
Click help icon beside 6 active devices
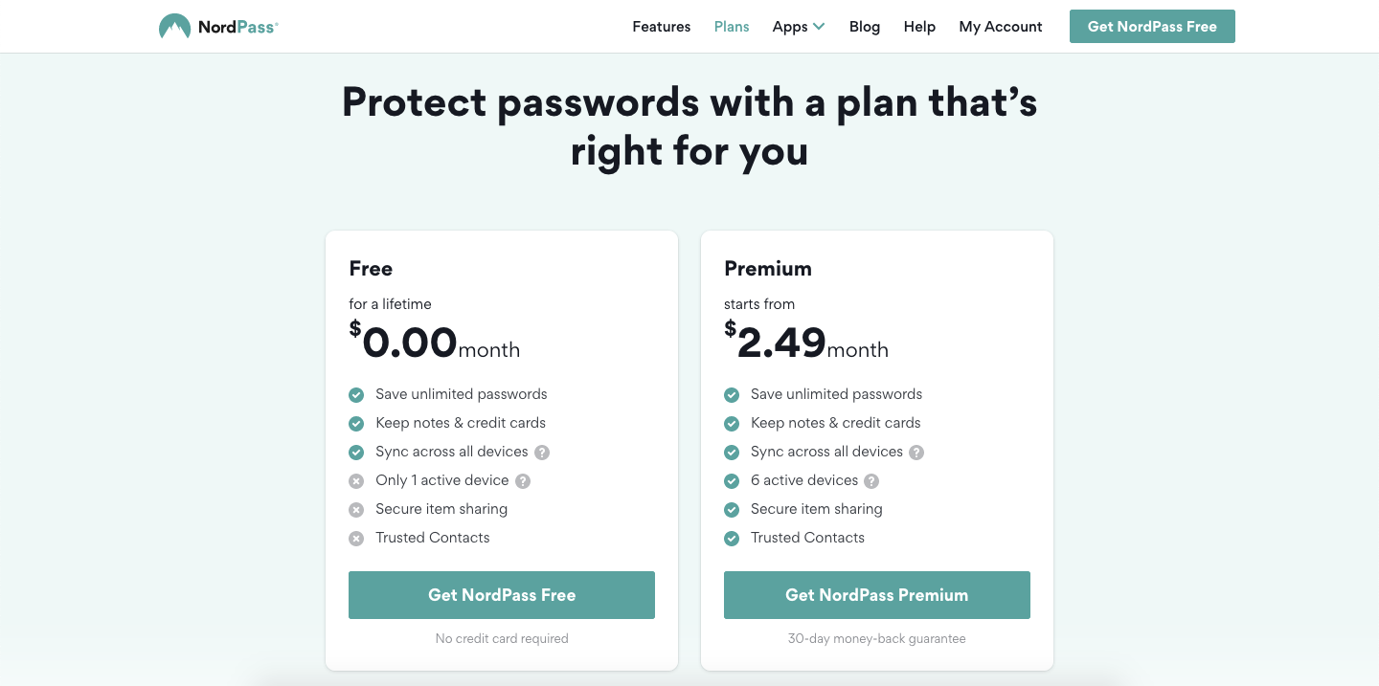point(871,481)
